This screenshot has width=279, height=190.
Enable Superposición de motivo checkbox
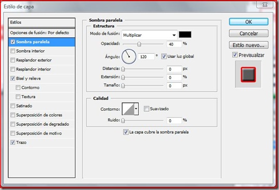[x=12, y=133]
